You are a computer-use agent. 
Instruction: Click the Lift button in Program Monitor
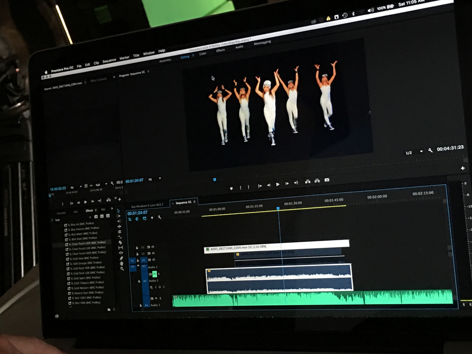pos(307,181)
